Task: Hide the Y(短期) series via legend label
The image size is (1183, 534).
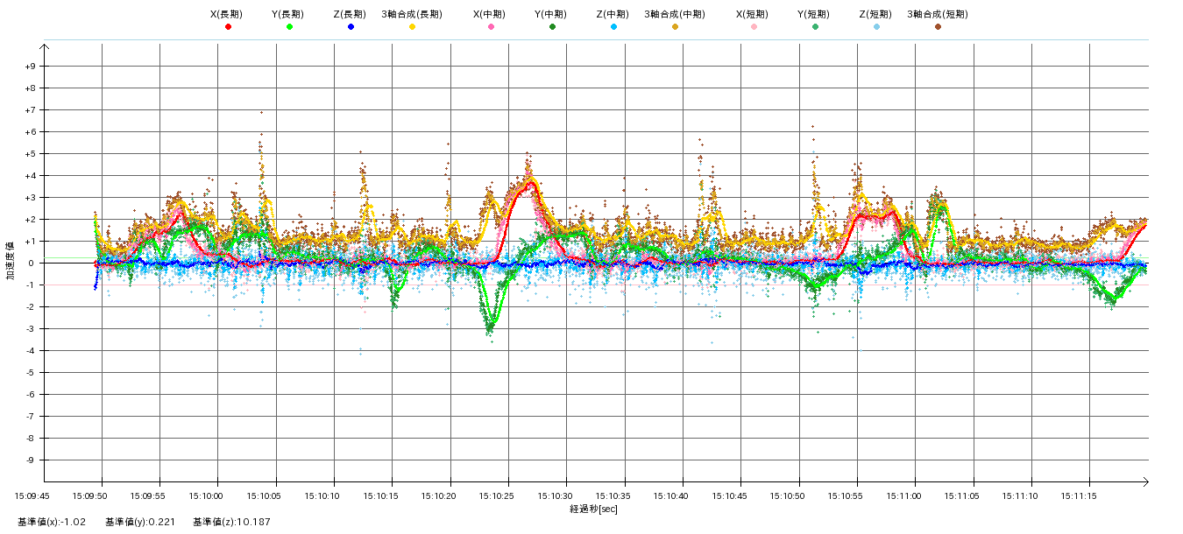Action: pos(814,14)
